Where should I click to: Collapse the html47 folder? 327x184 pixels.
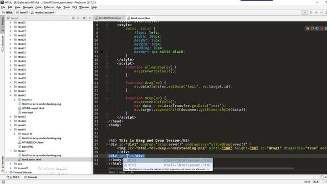tap(10, 151)
